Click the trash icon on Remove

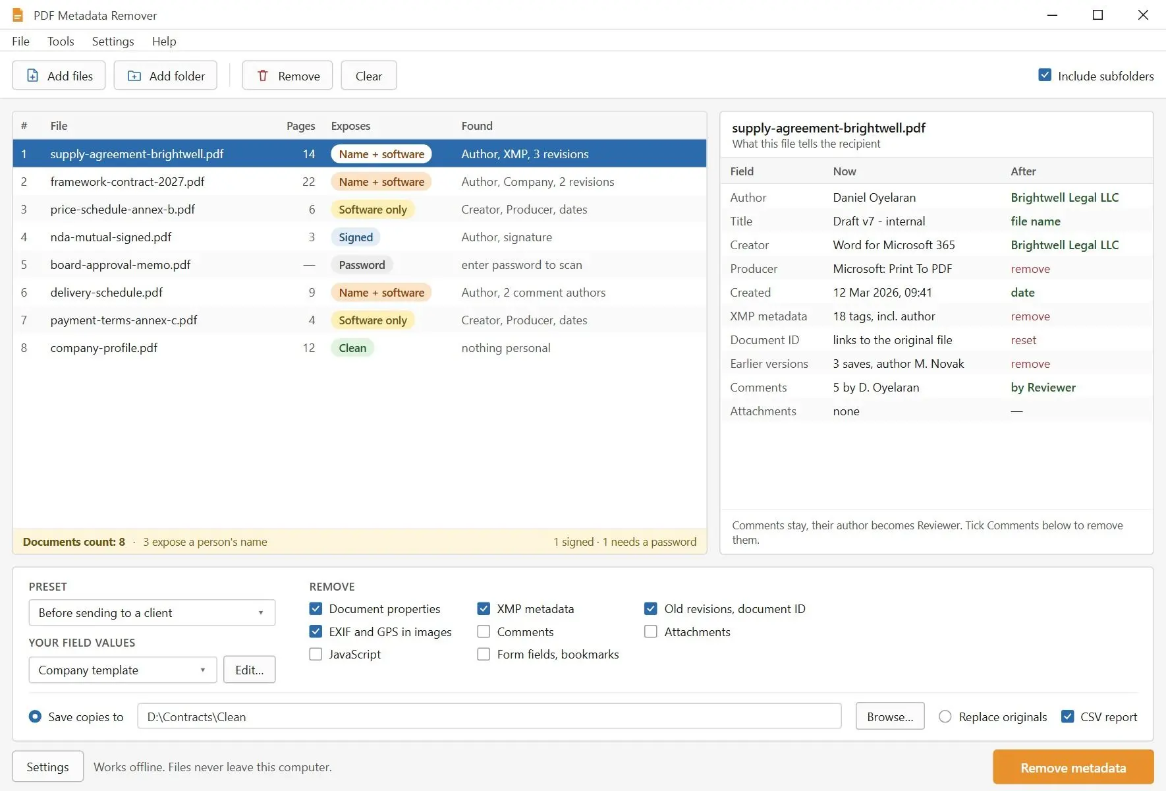click(263, 76)
